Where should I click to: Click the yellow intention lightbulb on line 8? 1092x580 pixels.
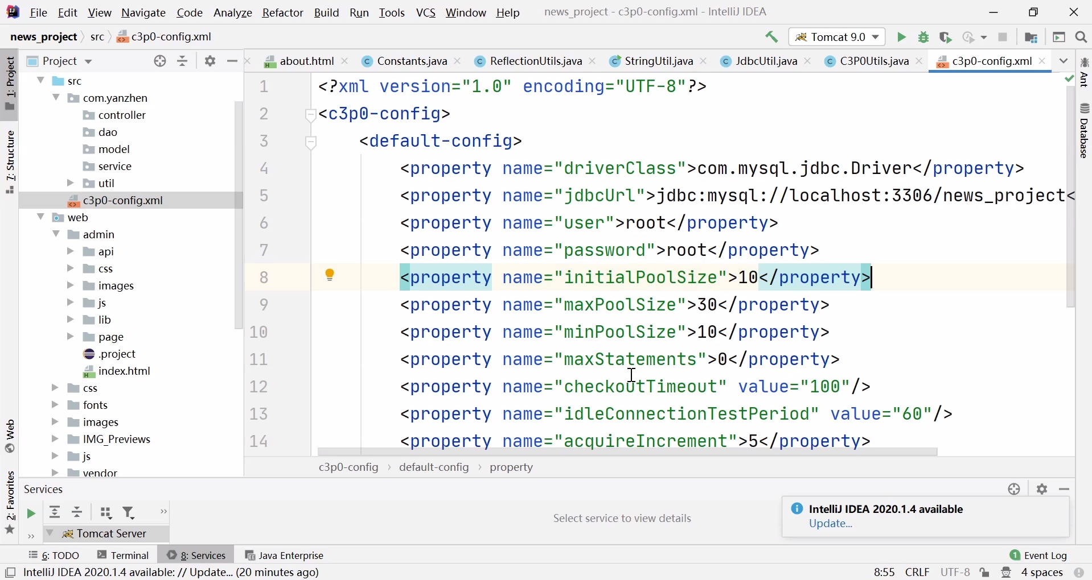330,276
